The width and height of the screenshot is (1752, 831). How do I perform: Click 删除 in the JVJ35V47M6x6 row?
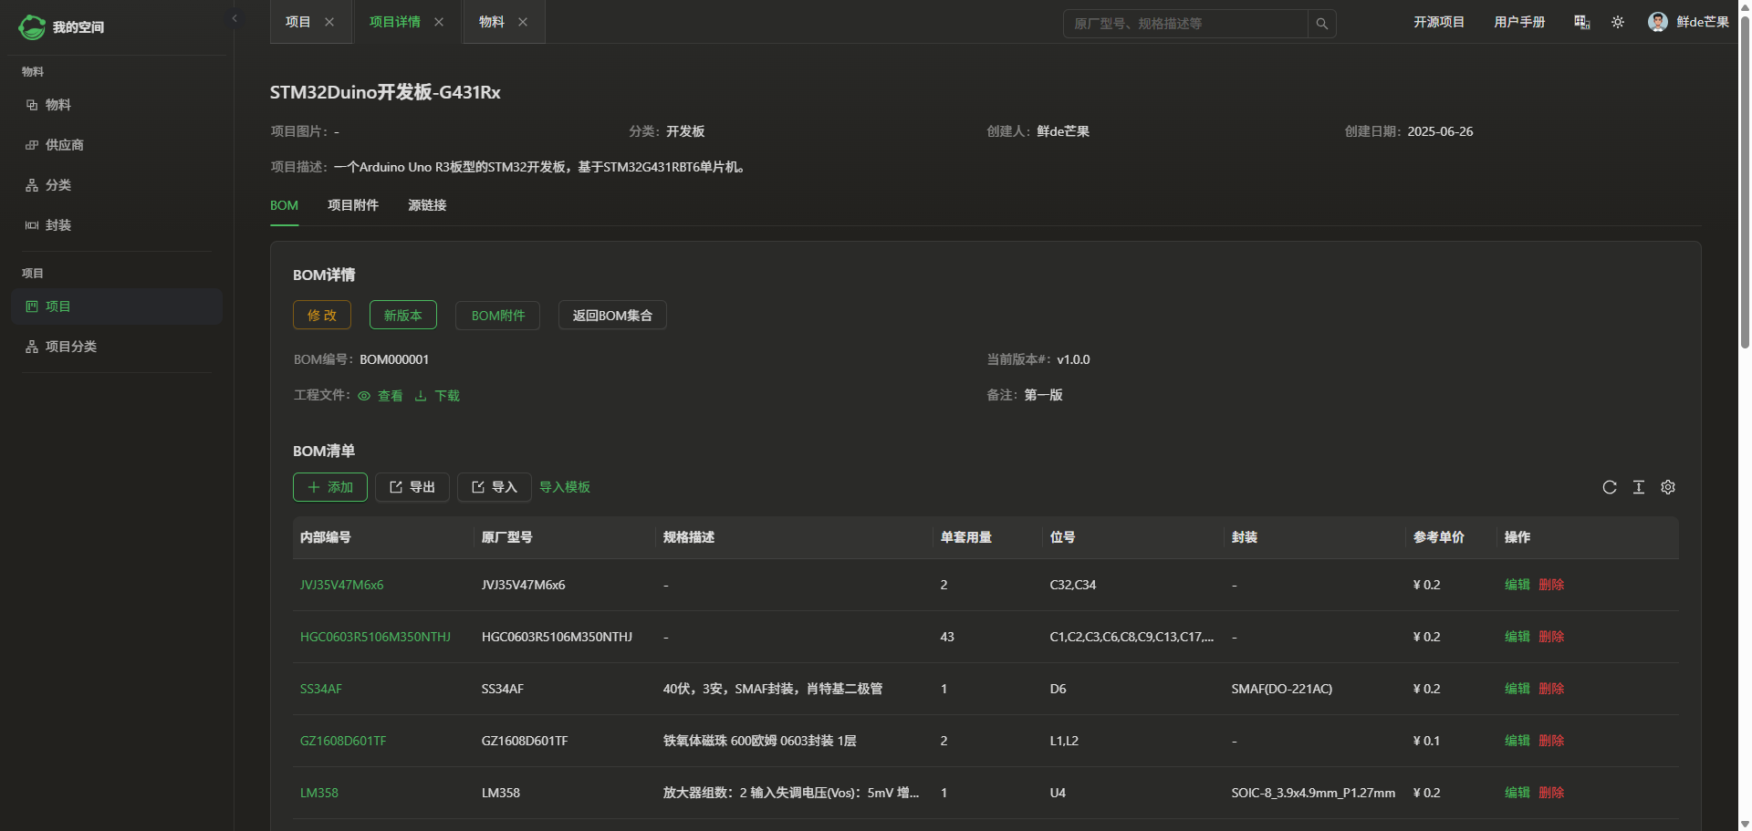[1551, 585]
